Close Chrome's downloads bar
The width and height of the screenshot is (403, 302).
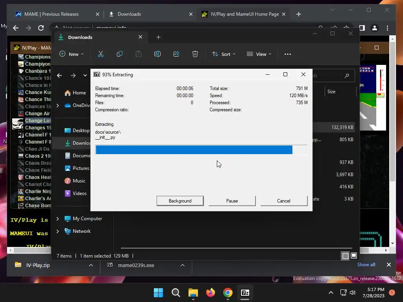pyautogui.click(x=388, y=265)
